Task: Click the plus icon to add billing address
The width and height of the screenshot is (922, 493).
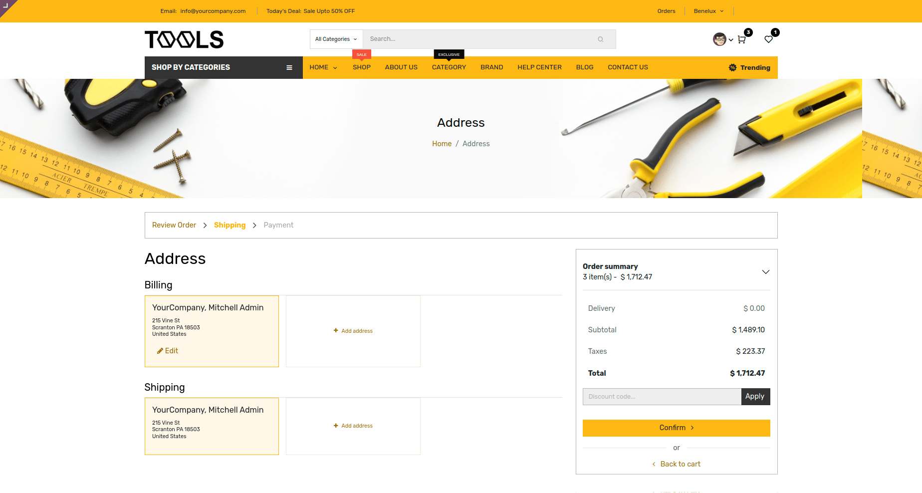Action: pos(336,330)
